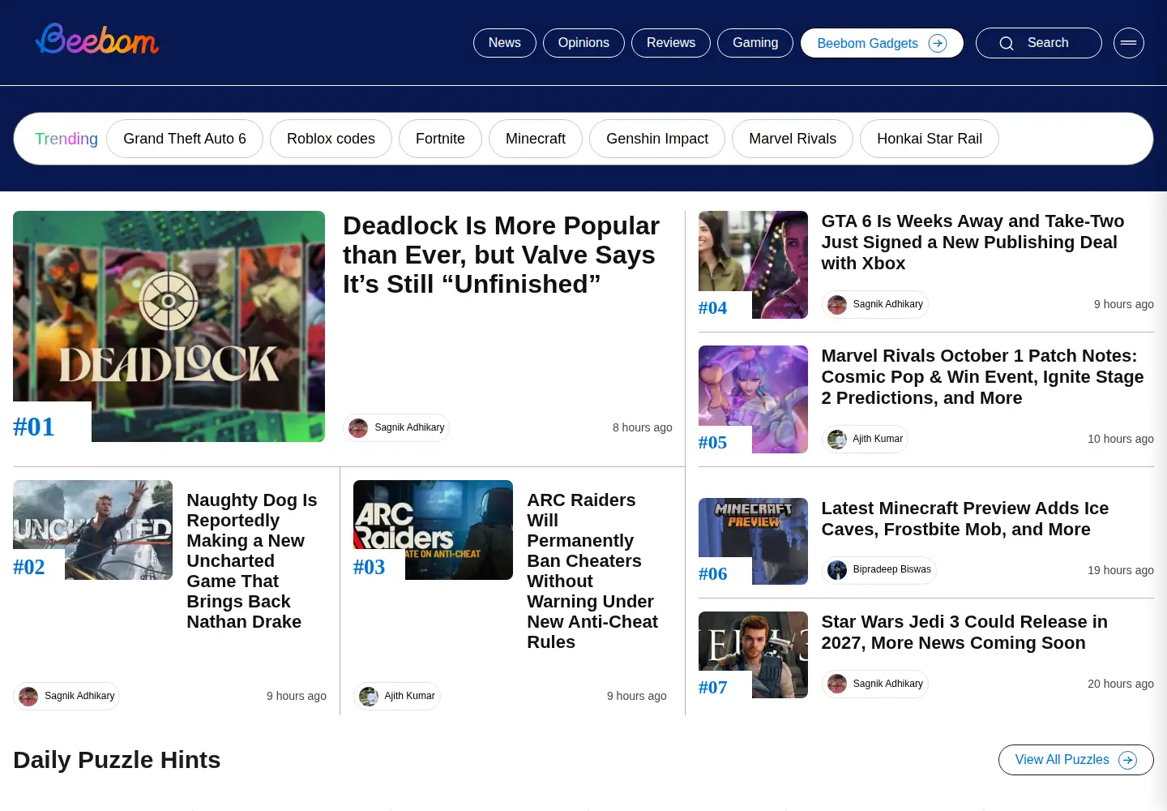
Task: Open Genshin Impact trending tag
Action: tap(657, 139)
